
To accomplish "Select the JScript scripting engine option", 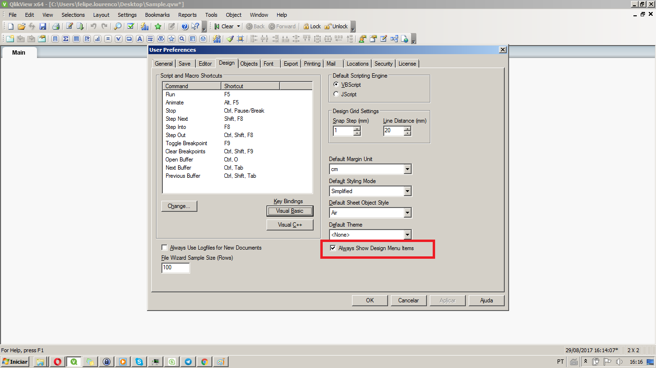I will point(336,94).
